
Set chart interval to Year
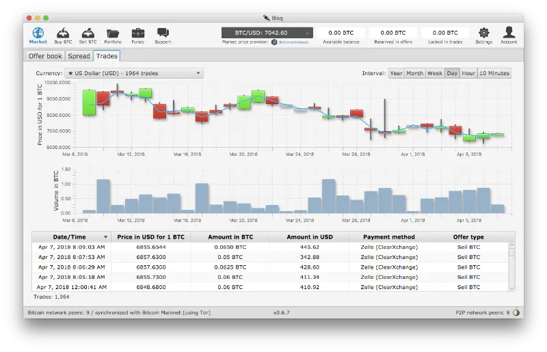[x=397, y=73]
